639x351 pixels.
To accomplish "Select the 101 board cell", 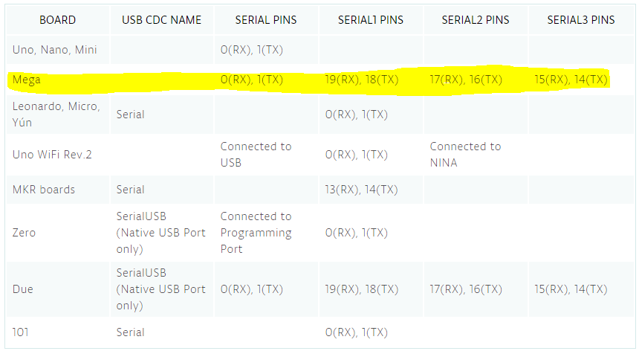I will tap(21, 332).
